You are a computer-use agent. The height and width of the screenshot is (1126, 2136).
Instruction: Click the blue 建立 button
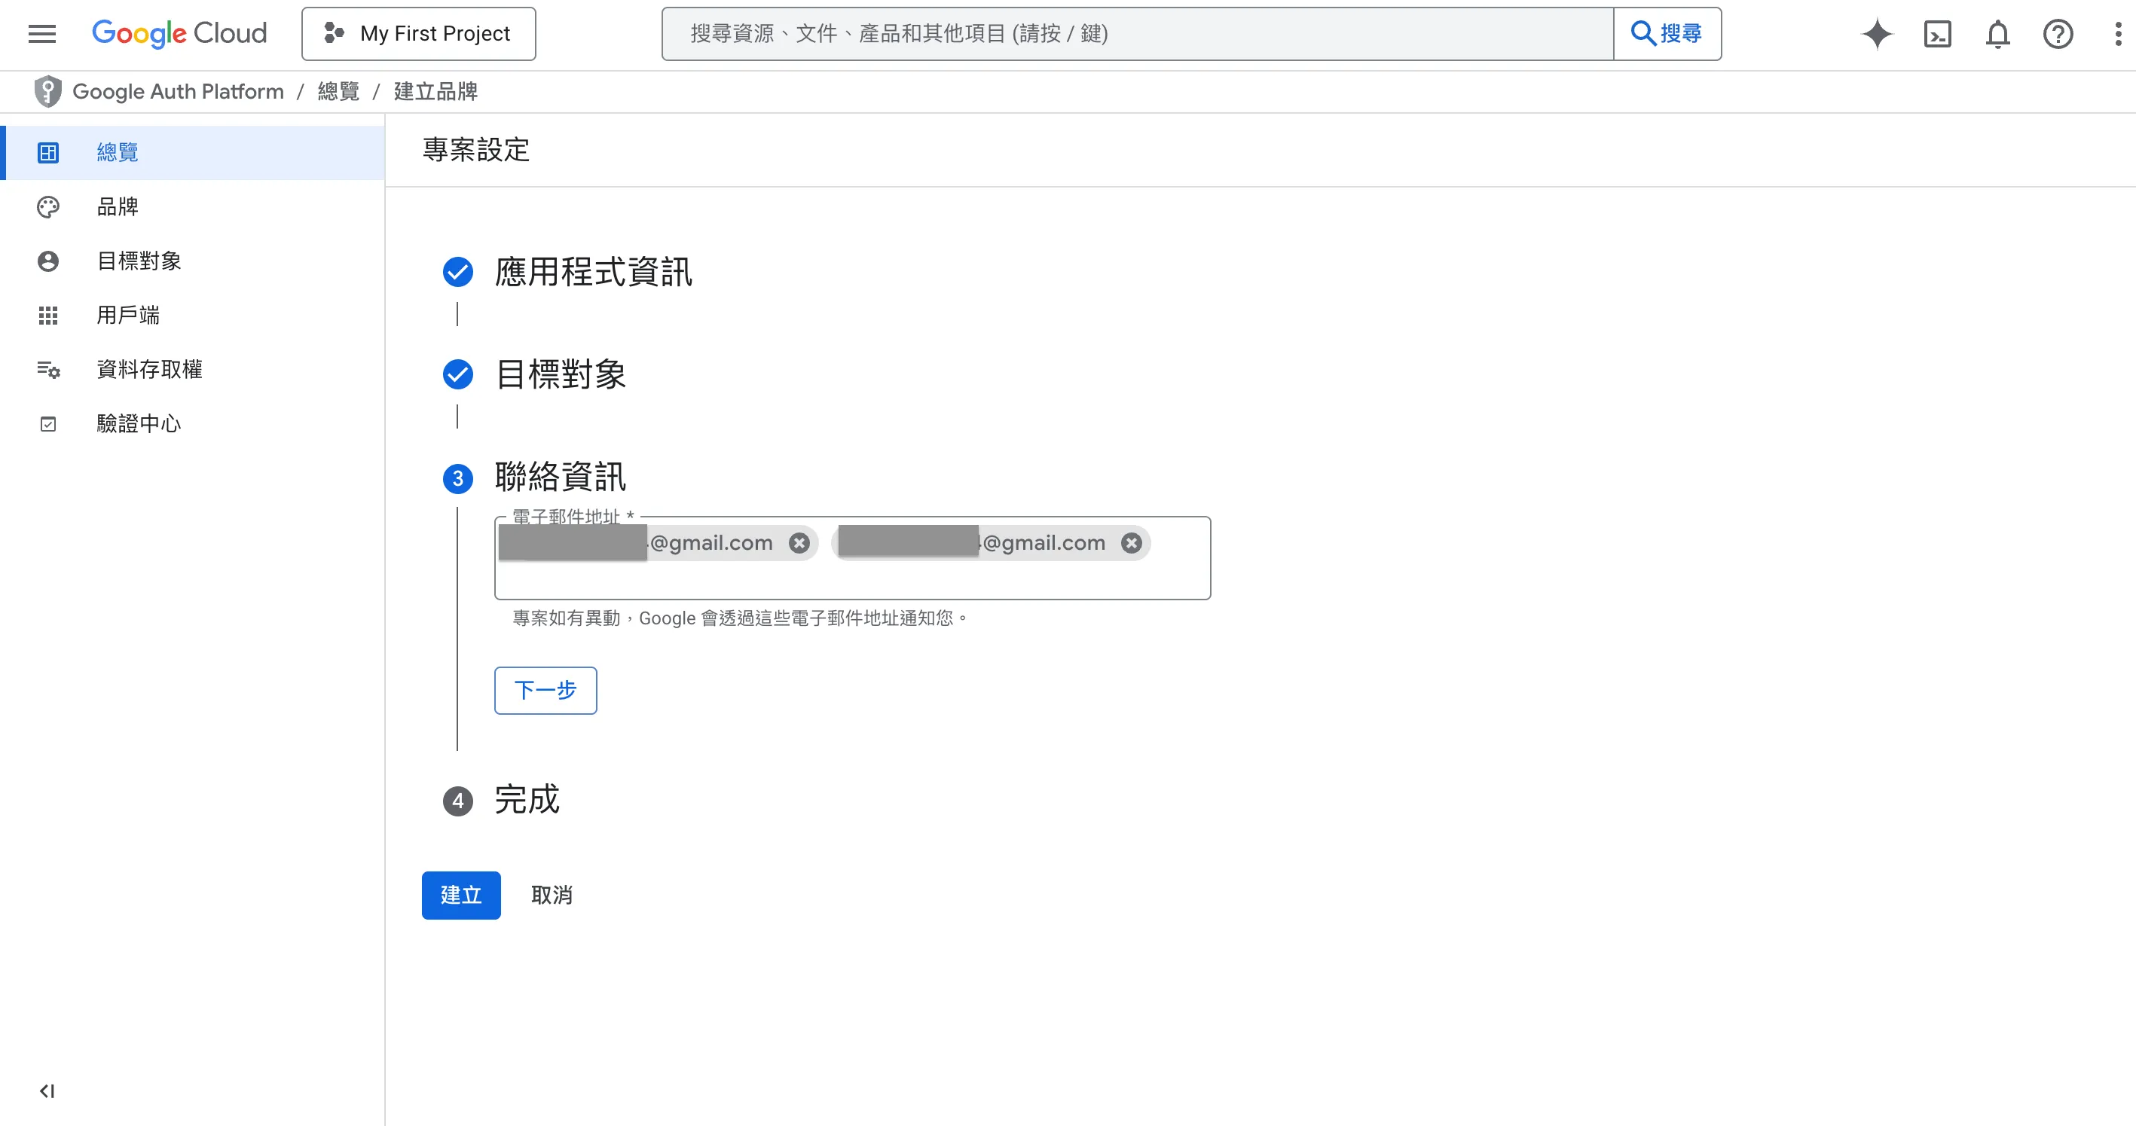point(460,895)
